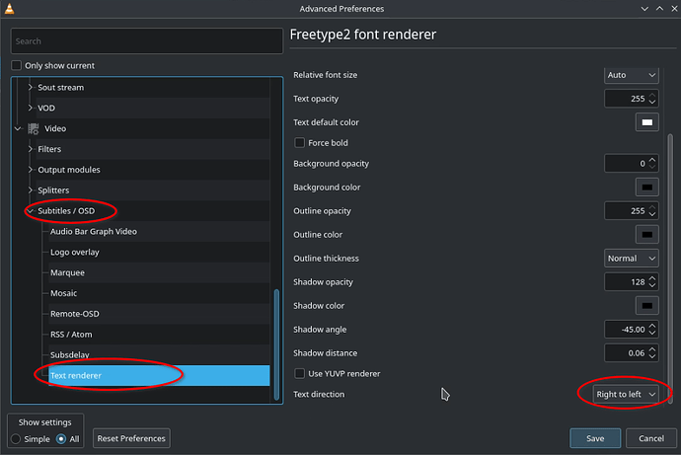The width and height of the screenshot is (681, 455).
Task: Expand the Splitters tree node
Action: [x=31, y=190]
